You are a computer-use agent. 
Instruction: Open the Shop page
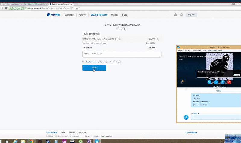coord(125,15)
